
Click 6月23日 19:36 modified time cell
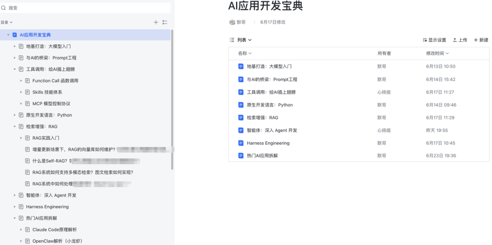441,156
